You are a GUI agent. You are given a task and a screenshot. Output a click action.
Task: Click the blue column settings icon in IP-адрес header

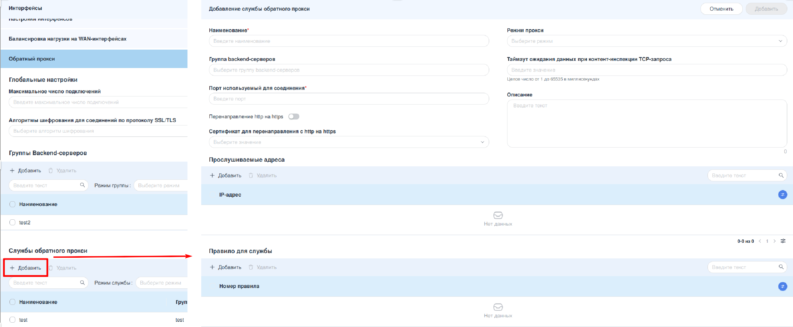pos(782,195)
